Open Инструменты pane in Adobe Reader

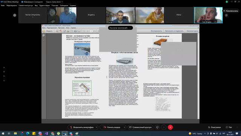[156, 31]
